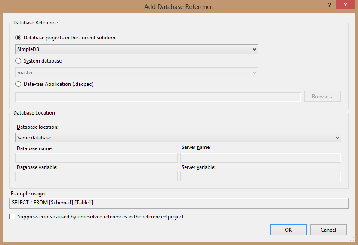
Task: Open the SimpleDB project dropdown
Action: coord(137,49)
